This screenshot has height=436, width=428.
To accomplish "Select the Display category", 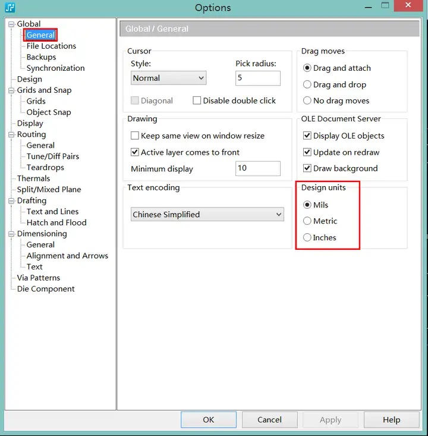I will tap(30, 123).
